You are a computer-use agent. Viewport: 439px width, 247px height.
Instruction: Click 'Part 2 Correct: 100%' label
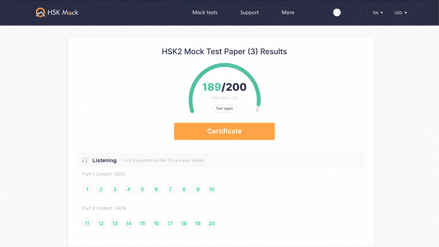[x=104, y=208]
